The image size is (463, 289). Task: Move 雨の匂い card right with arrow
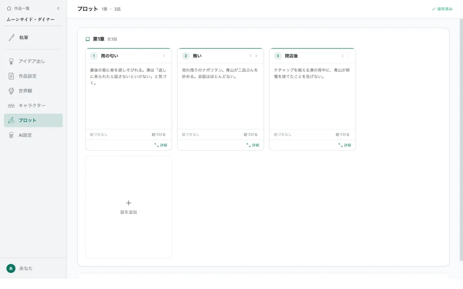coord(164,56)
